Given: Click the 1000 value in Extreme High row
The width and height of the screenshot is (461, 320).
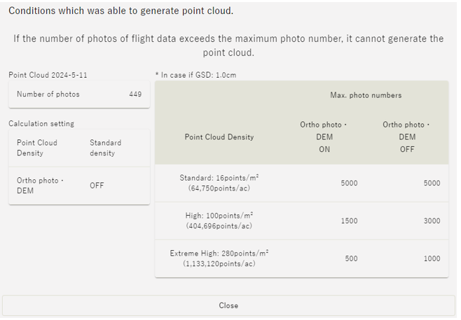Looking at the screenshot, I should 432,258.
